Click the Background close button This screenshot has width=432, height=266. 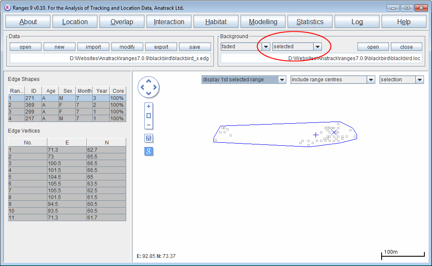pos(406,47)
